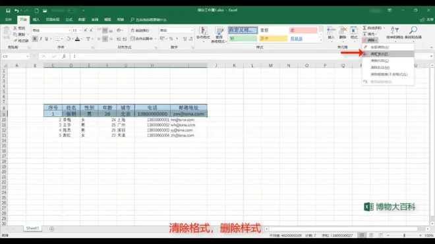Screen dimensions: 435x244
Task: Open the Formulas (公式) ribbon tab
Action: pyautogui.click(x=69, y=20)
